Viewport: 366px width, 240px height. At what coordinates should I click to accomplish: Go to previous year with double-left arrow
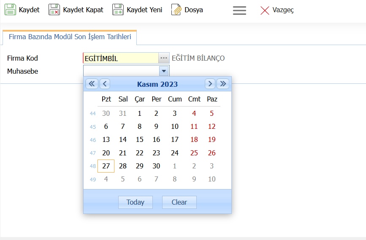tap(92, 84)
